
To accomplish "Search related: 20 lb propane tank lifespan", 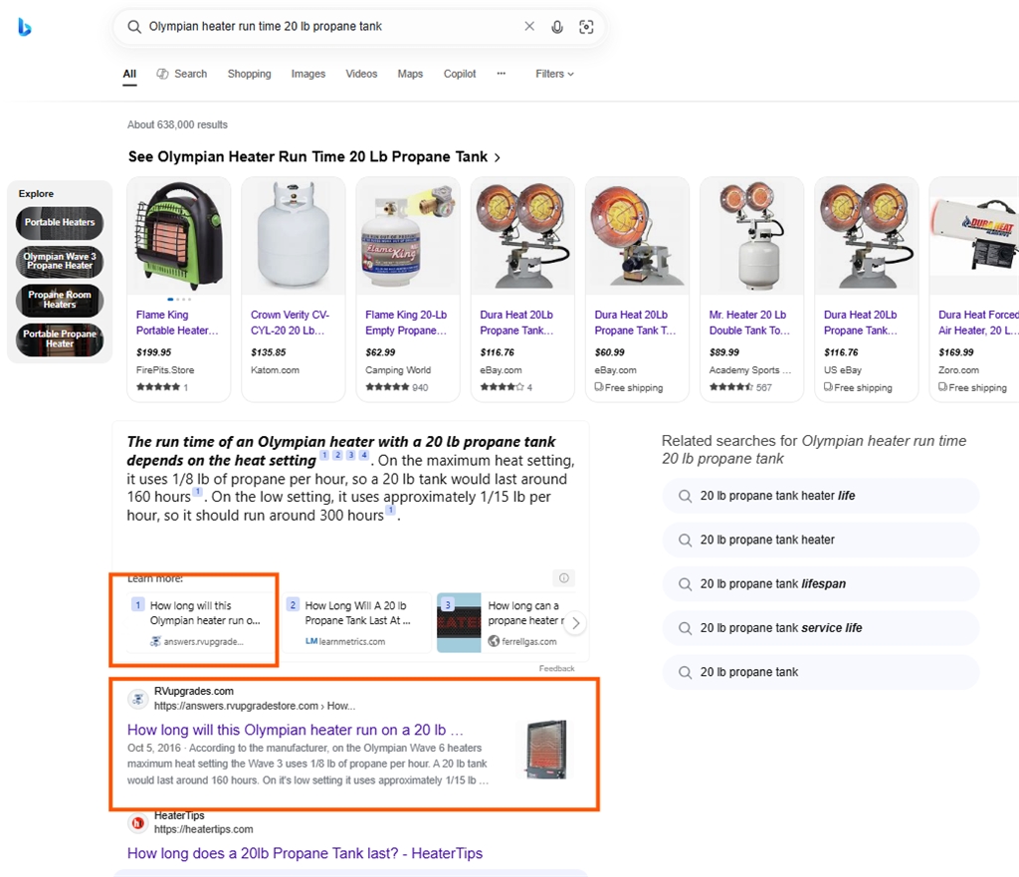I will click(x=821, y=584).
